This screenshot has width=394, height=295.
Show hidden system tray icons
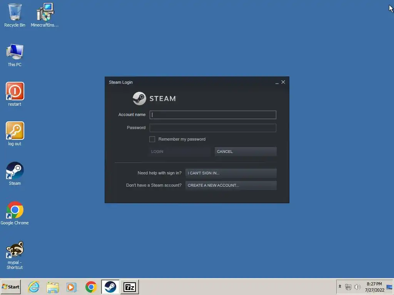[x=340, y=287]
